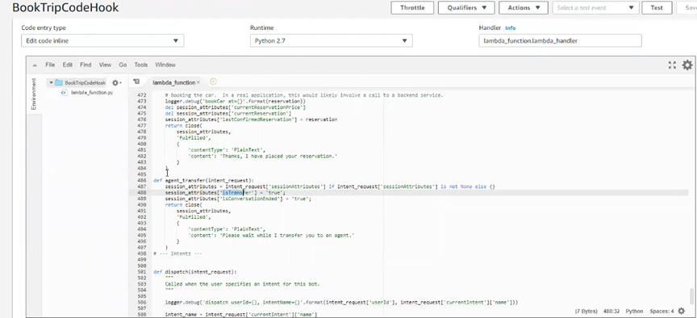This screenshot has width=697, height=318.
Task: Click the Throttle button
Action: coord(412,7)
